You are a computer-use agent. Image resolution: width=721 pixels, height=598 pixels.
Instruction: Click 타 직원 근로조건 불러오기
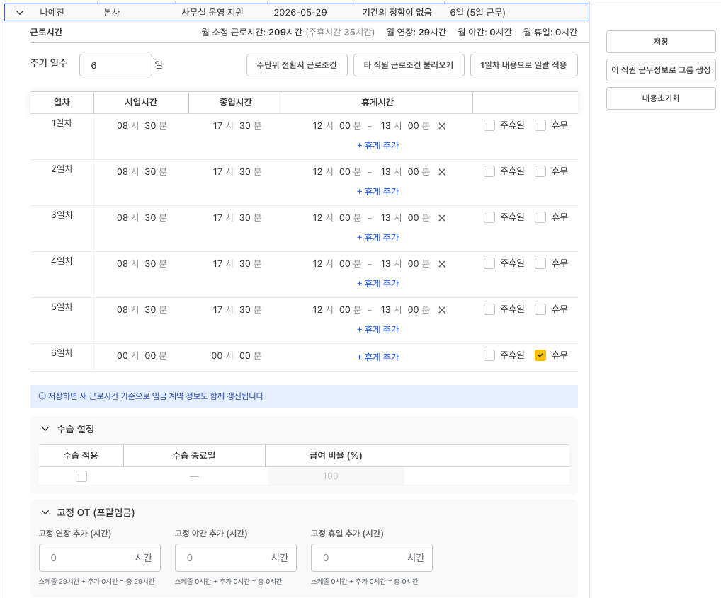coord(409,65)
